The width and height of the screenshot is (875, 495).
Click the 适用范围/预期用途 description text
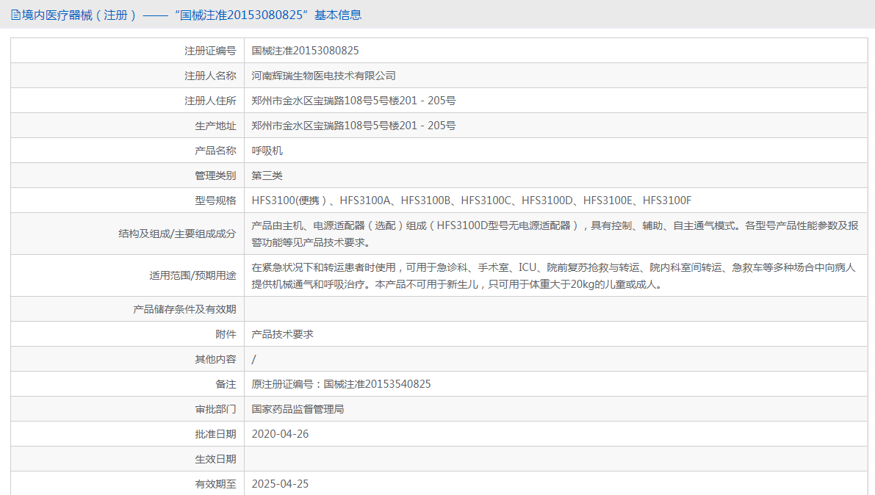click(x=555, y=275)
